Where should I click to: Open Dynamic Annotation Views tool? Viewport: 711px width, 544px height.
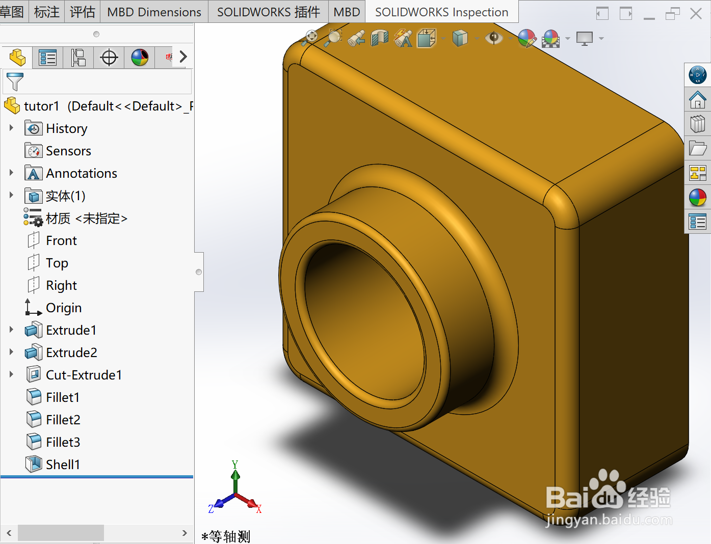point(403,38)
